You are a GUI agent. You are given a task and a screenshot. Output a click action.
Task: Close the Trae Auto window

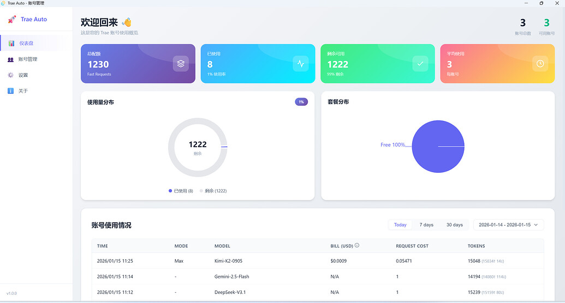(x=557, y=3)
